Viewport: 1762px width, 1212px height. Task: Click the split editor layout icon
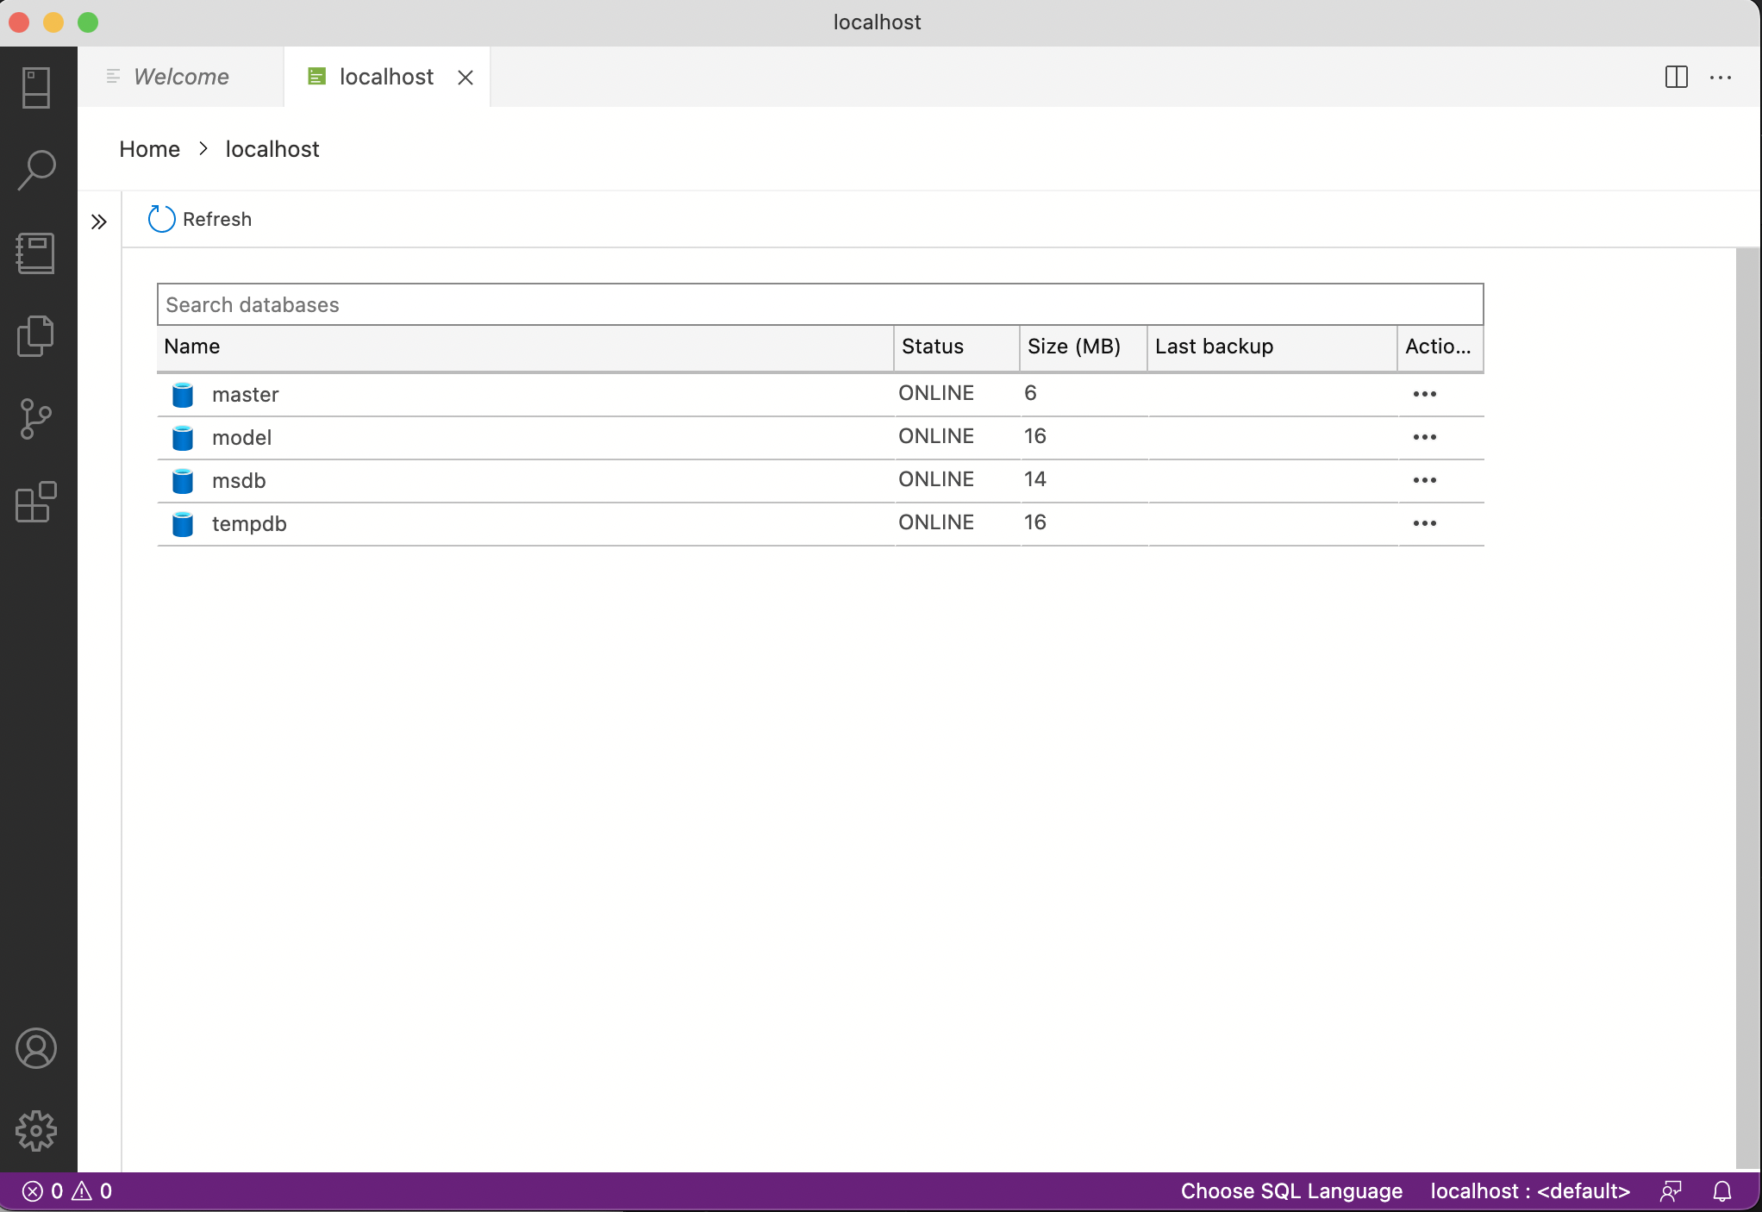(1676, 77)
